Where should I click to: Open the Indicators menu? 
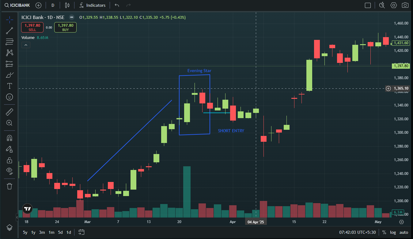coord(92,5)
